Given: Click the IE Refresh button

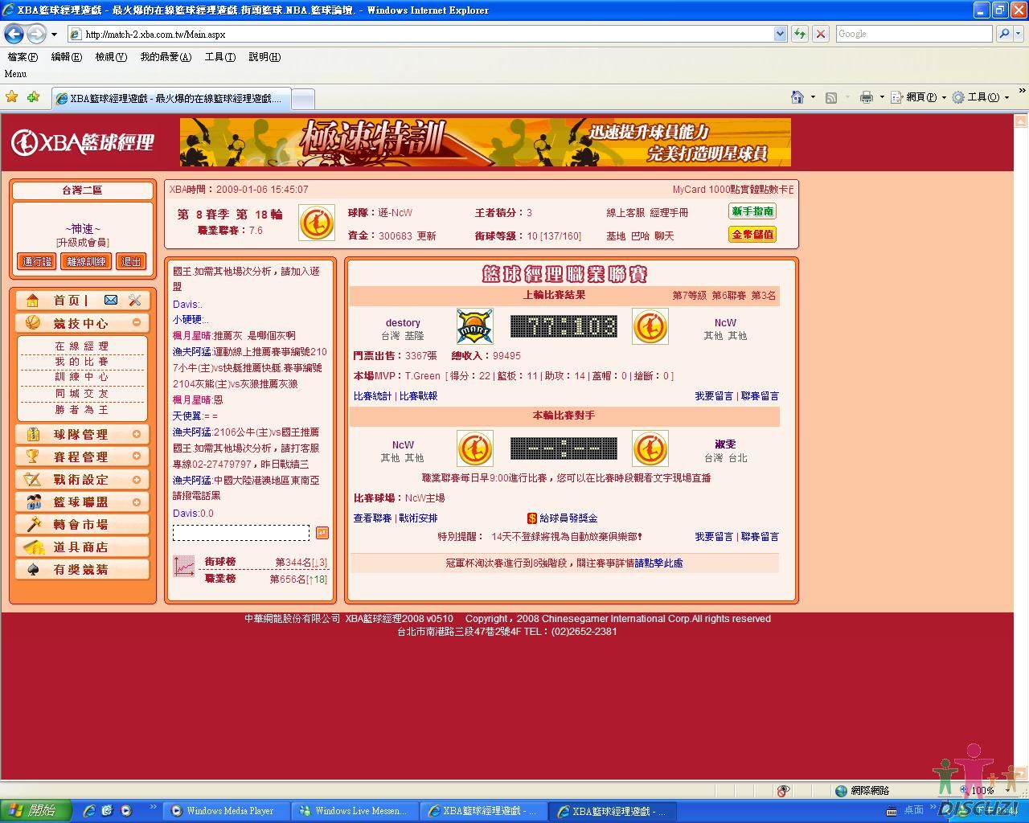Looking at the screenshot, I should click(x=800, y=34).
